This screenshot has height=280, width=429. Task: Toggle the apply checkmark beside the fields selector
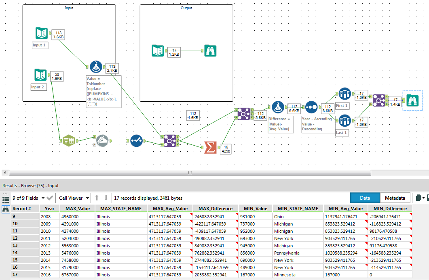(49, 198)
